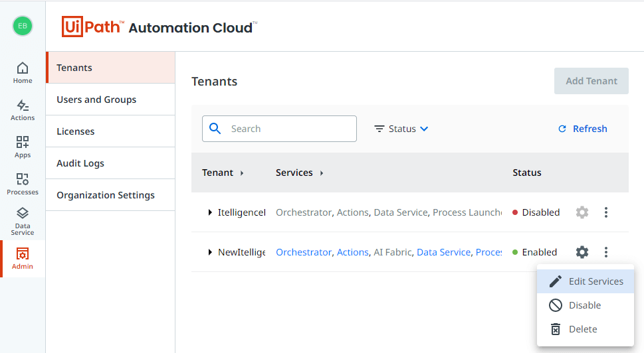Sort by the Services column arrow
Image resolution: width=644 pixels, height=353 pixels.
coord(322,173)
